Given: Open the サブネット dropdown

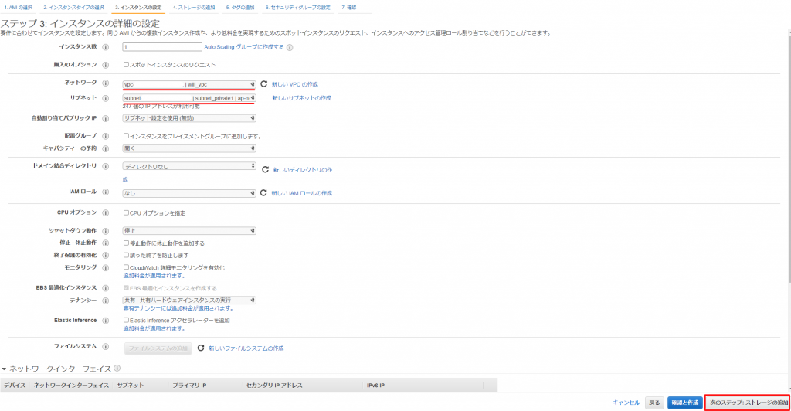Looking at the screenshot, I should [189, 98].
